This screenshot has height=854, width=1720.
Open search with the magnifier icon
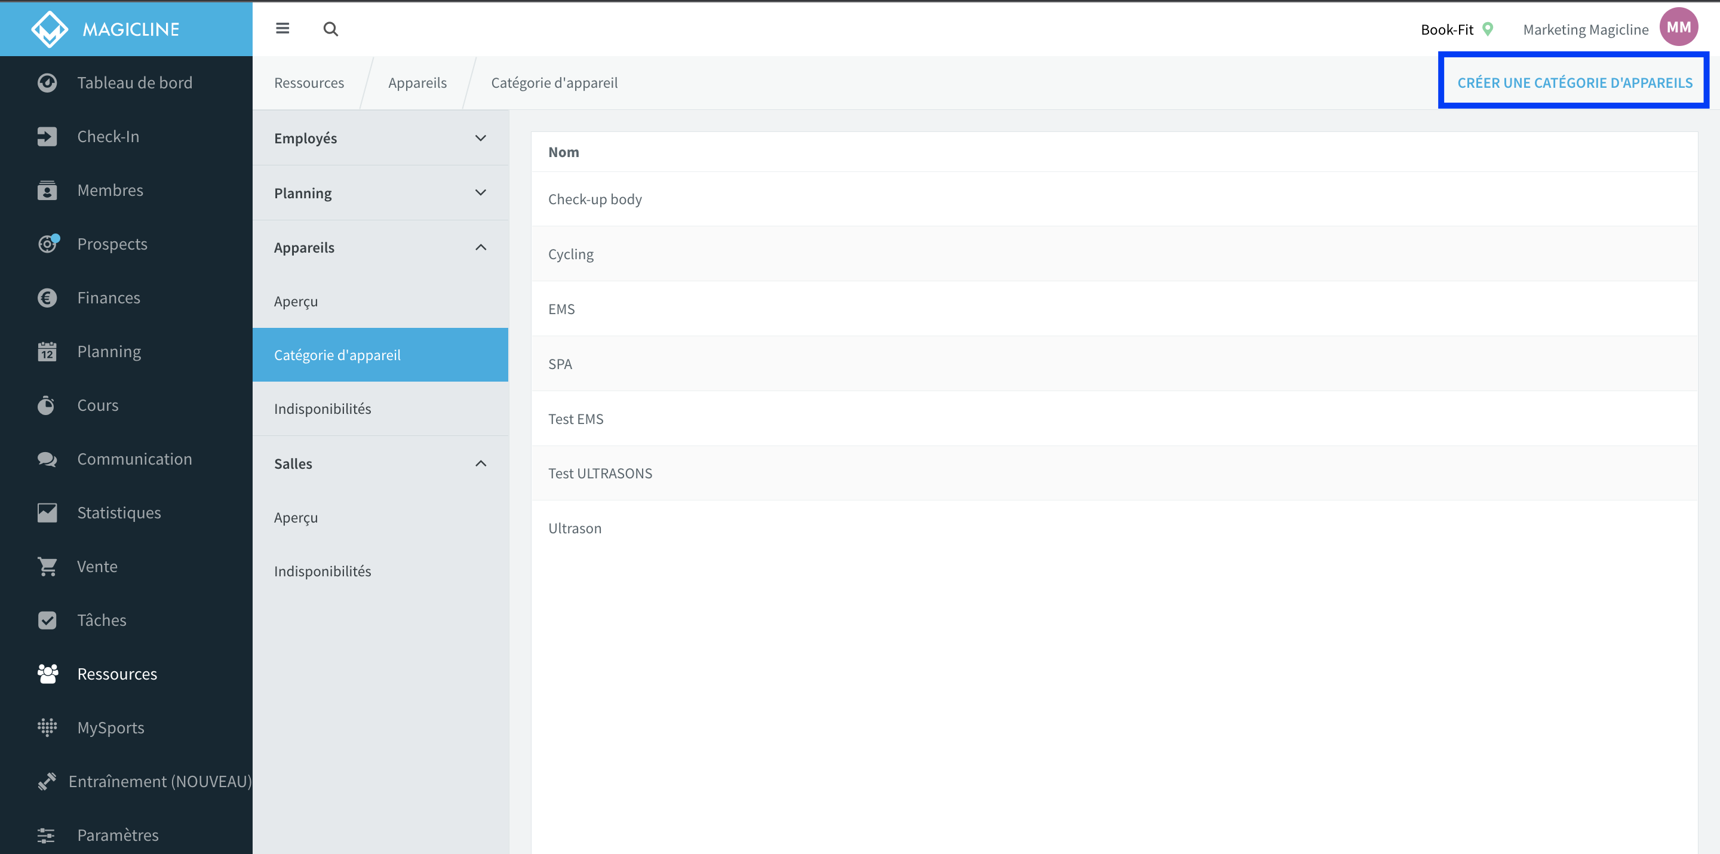[x=330, y=29]
